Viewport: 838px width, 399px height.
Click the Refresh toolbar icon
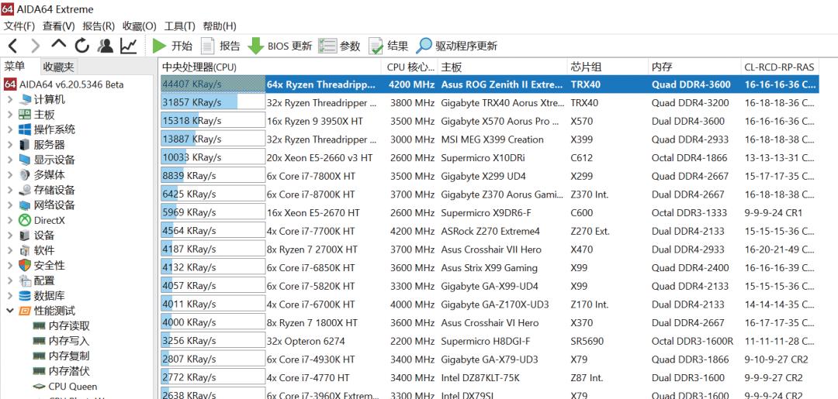point(82,46)
